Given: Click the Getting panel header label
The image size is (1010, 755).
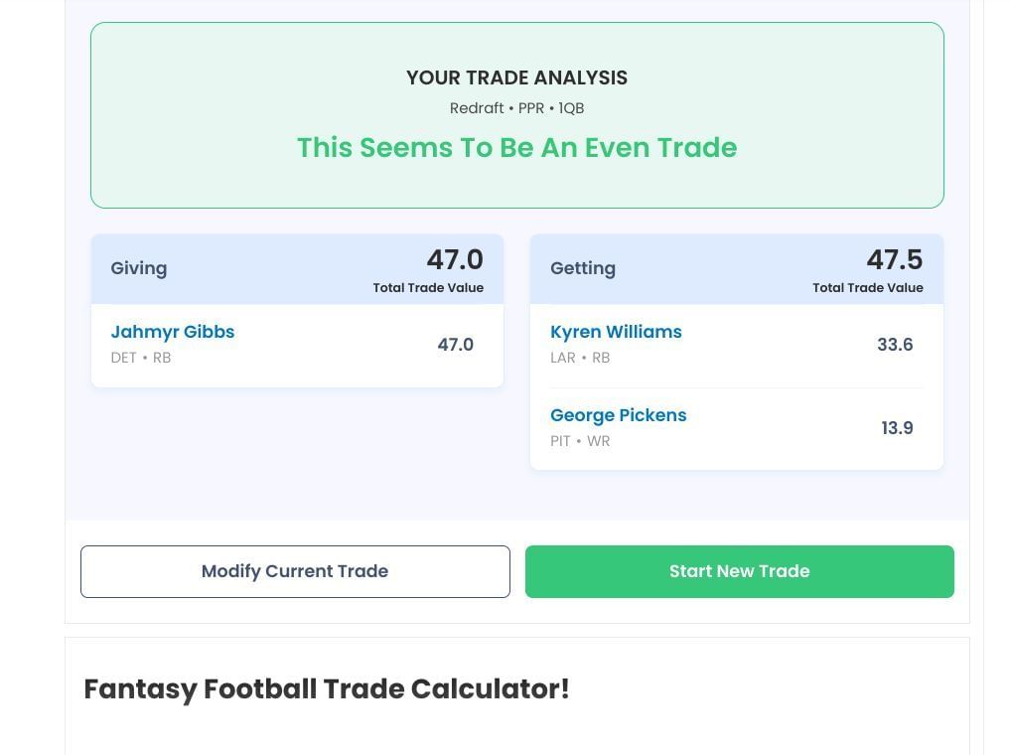Looking at the screenshot, I should [x=583, y=268].
